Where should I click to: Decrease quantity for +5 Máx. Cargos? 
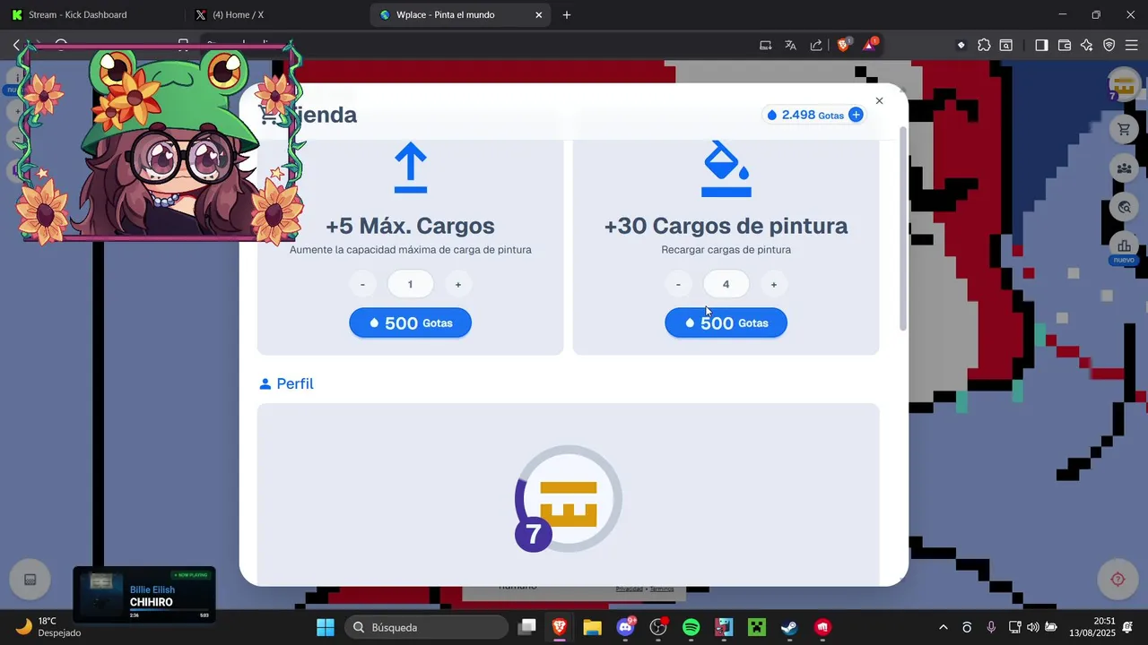(x=362, y=285)
